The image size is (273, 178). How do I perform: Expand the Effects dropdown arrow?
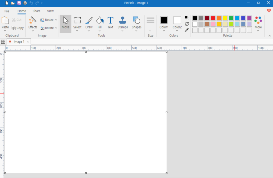click(x=33, y=31)
